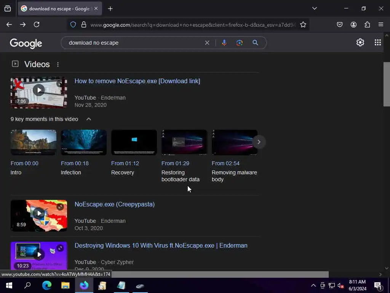Open the extensions puzzle icon
This screenshot has width=390, height=293.
(367, 24)
